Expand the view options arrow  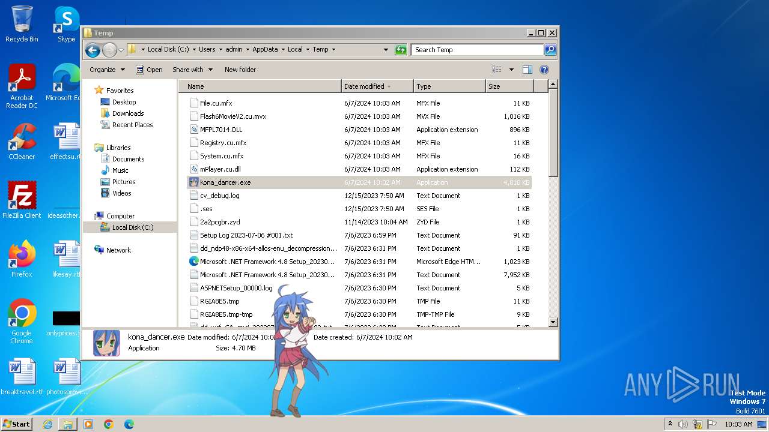[x=511, y=70]
